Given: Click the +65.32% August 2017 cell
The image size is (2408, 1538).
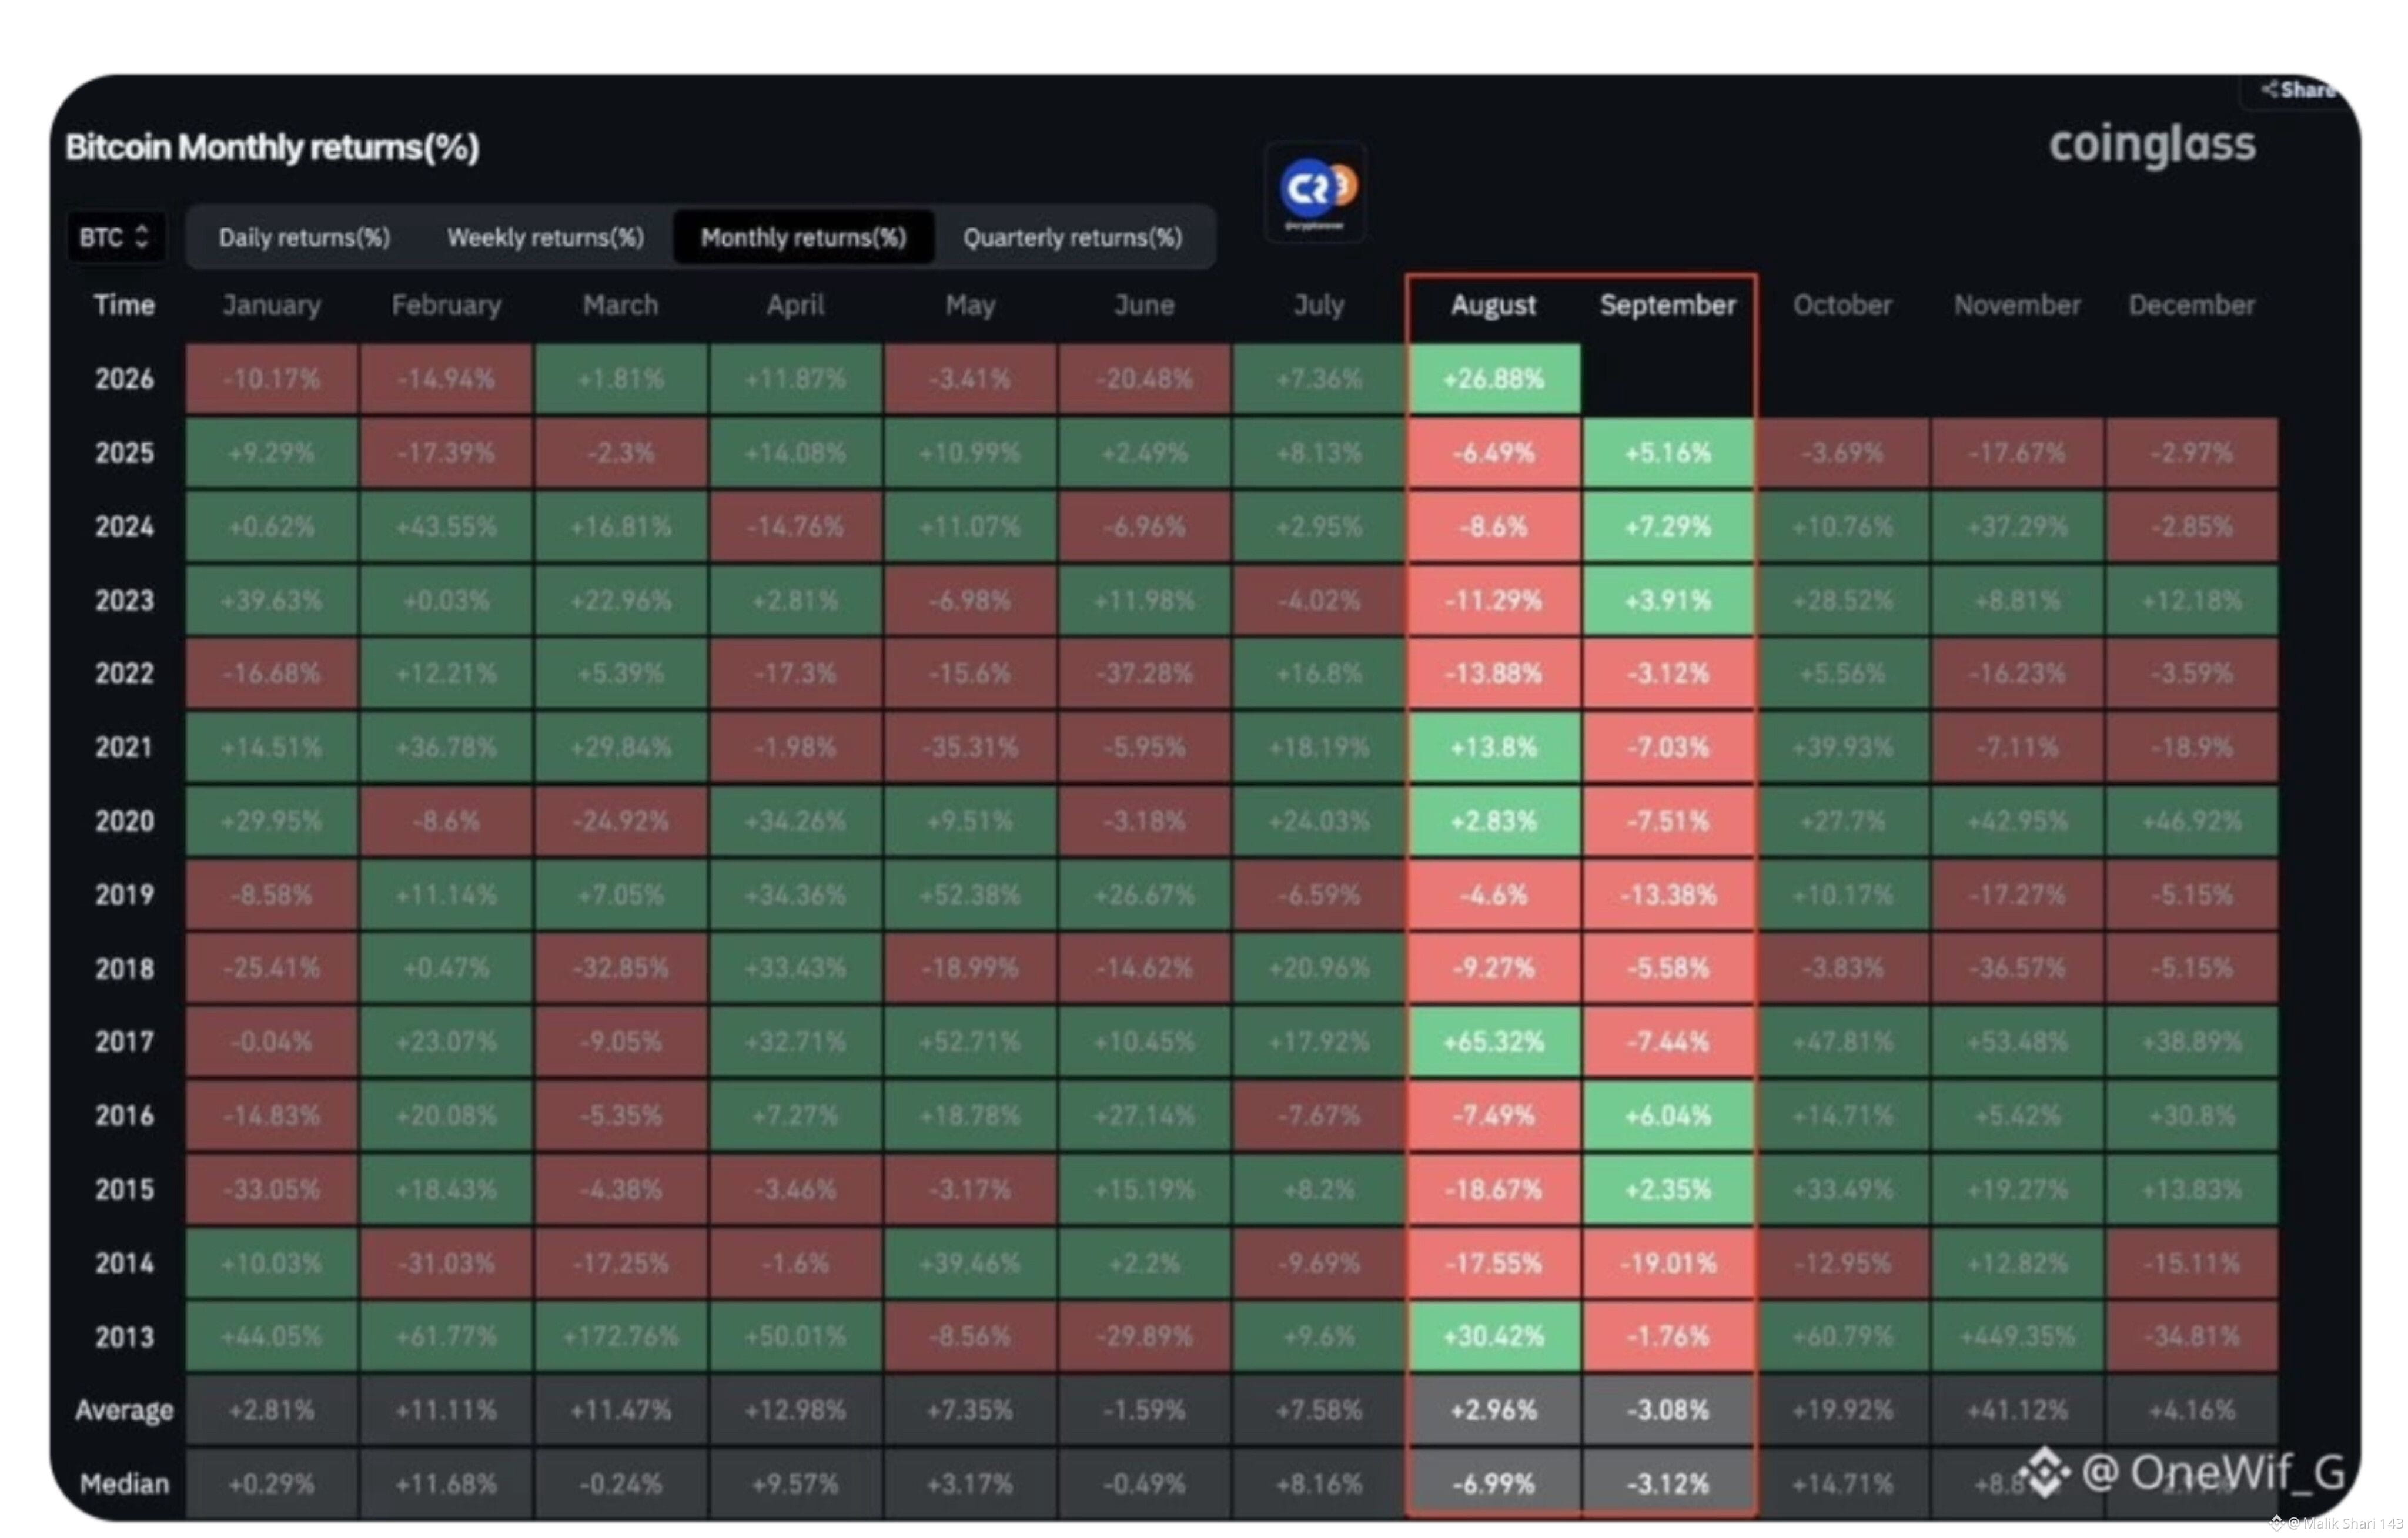Looking at the screenshot, I should 1494,1043.
